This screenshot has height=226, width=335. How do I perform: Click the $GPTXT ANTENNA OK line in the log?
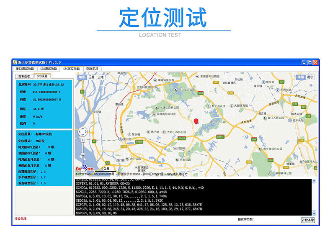[x=103, y=183]
